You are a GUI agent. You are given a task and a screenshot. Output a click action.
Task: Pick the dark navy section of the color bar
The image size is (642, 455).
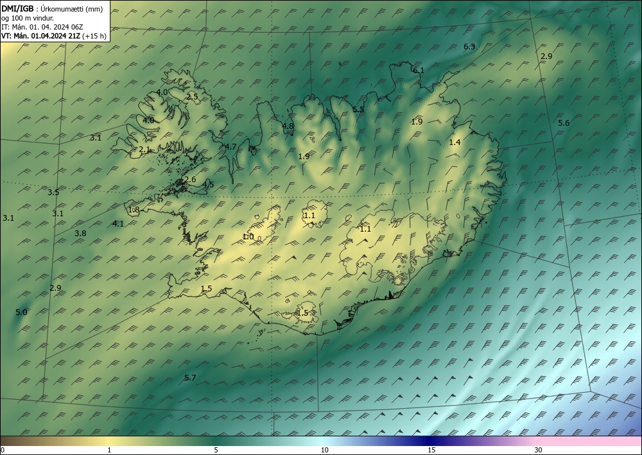428,441
